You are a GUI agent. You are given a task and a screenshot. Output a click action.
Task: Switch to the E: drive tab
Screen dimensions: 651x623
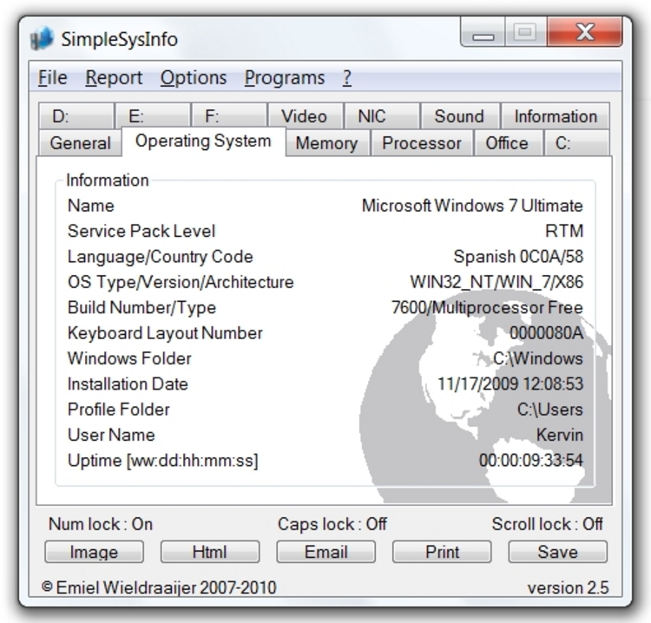(x=153, y=115)
